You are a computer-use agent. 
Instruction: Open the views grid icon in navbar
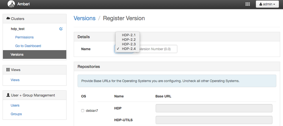[x=248, y=4]
